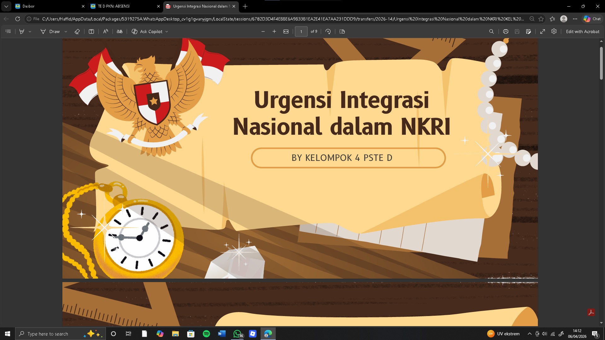Select the Highlight tool

tap(22, 31)
